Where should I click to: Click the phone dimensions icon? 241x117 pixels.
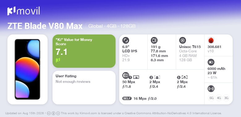pos(154,40)
